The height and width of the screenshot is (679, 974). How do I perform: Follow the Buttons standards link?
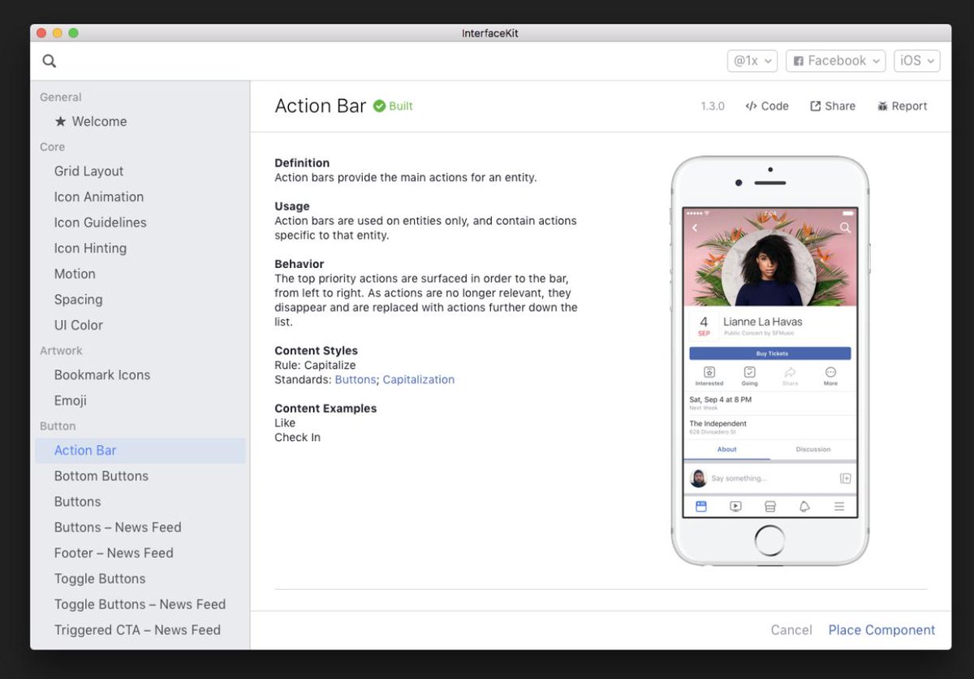[x=356, y=380]
